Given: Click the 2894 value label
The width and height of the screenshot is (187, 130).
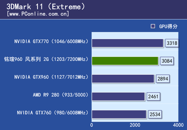Looking at the screenshot, I should click(163, 79).
